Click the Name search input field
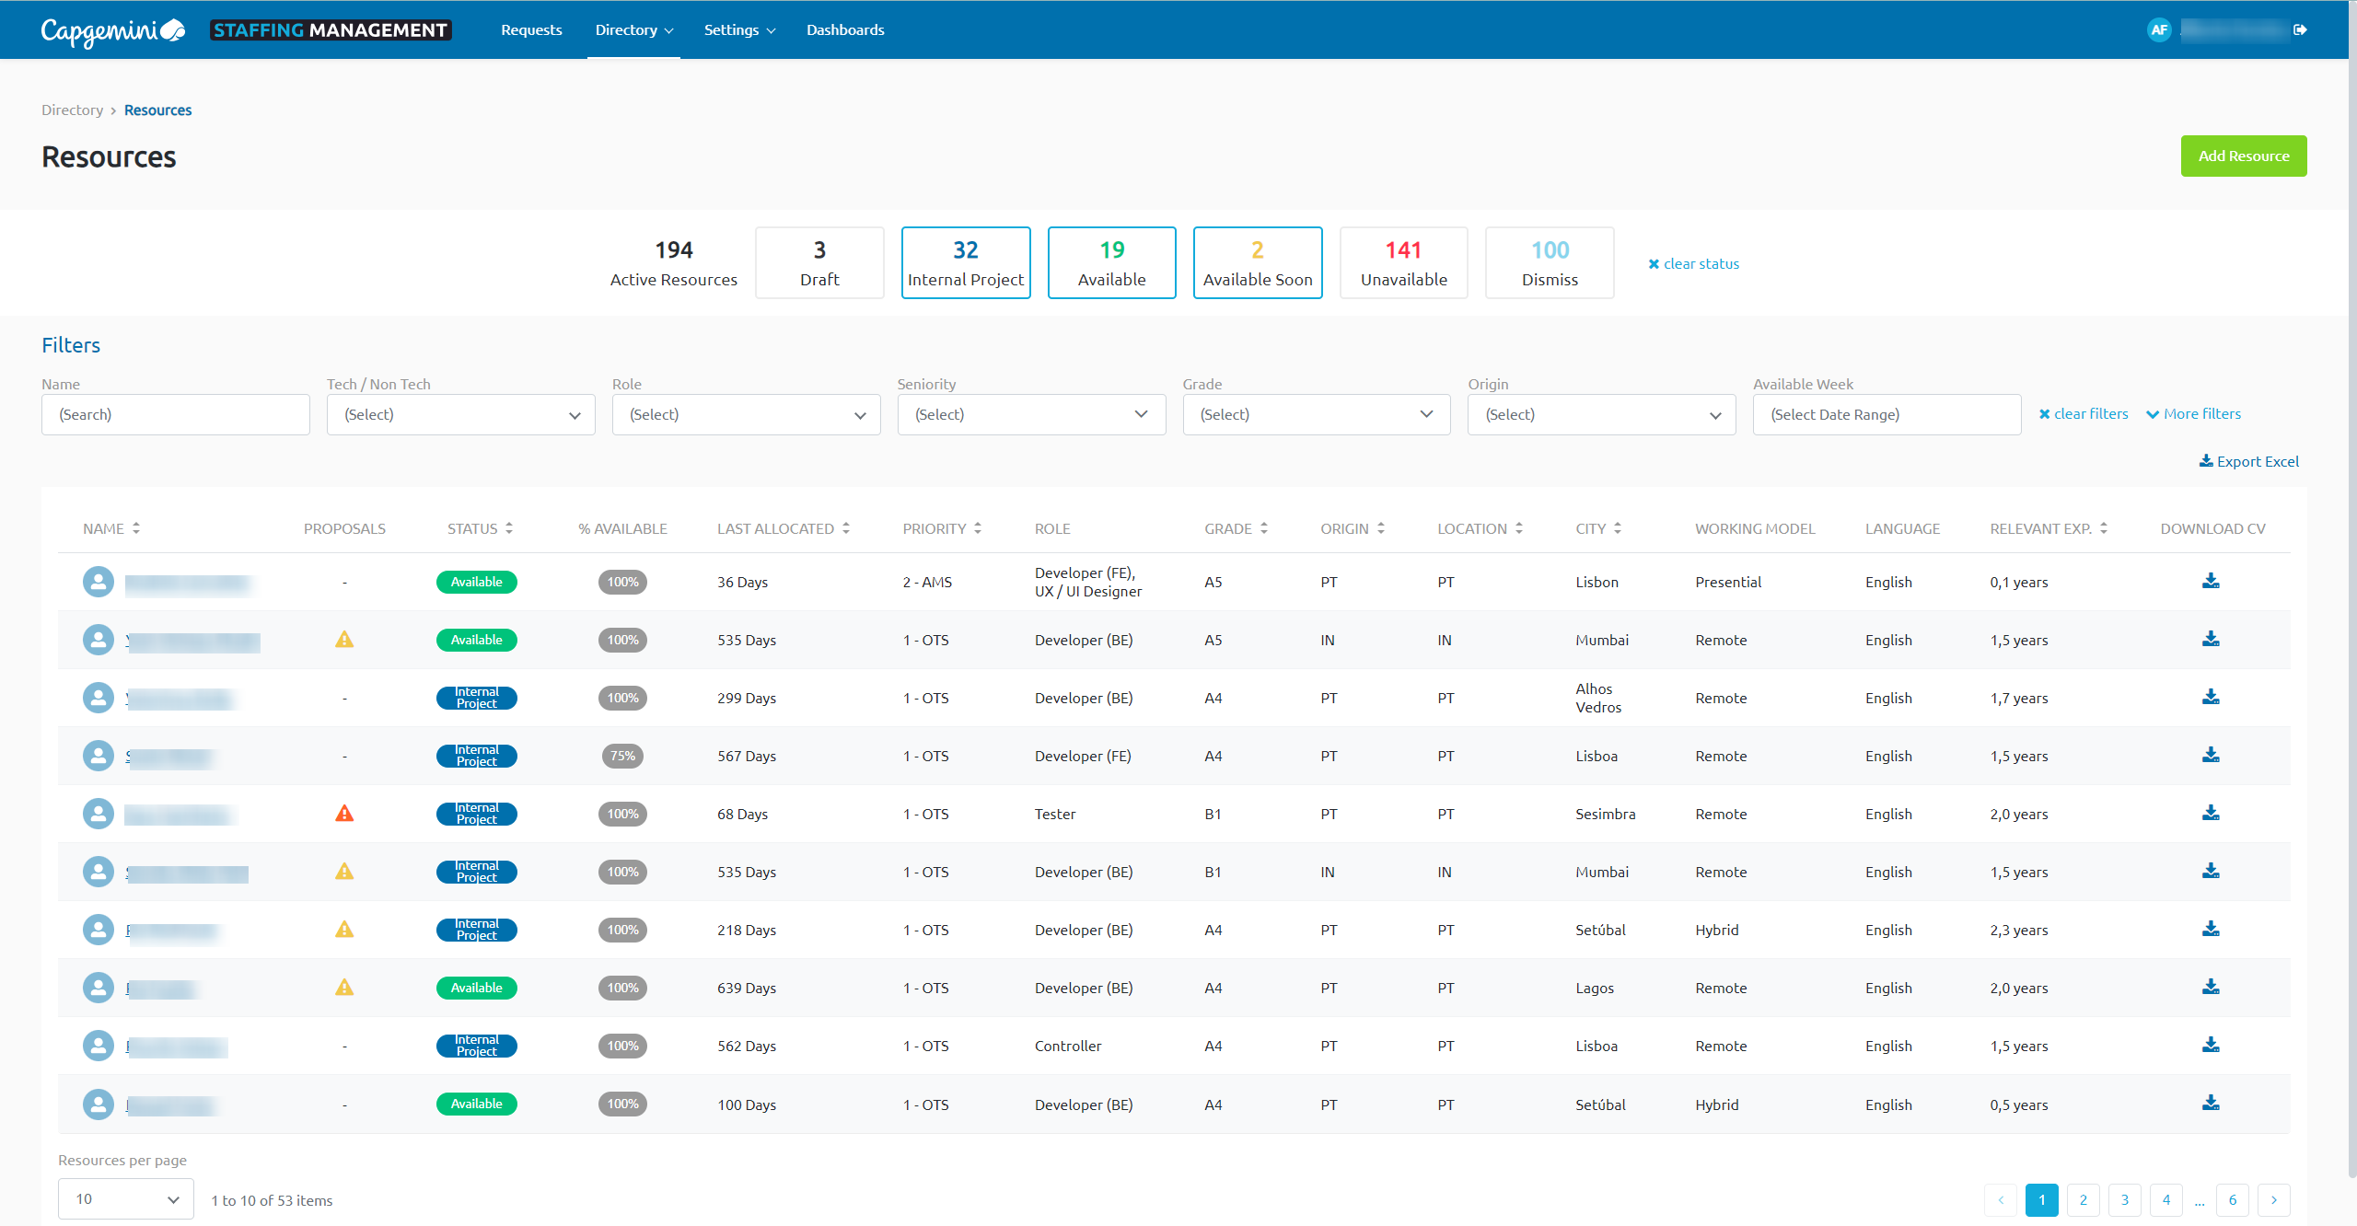Image resolution: width=2357 pixels, height=1226 pixels. click(x=175, y=415)
